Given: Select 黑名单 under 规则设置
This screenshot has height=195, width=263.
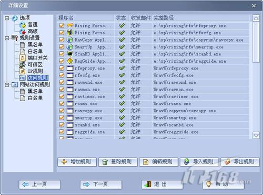Looking at the screenshot, I should [35, 45].
